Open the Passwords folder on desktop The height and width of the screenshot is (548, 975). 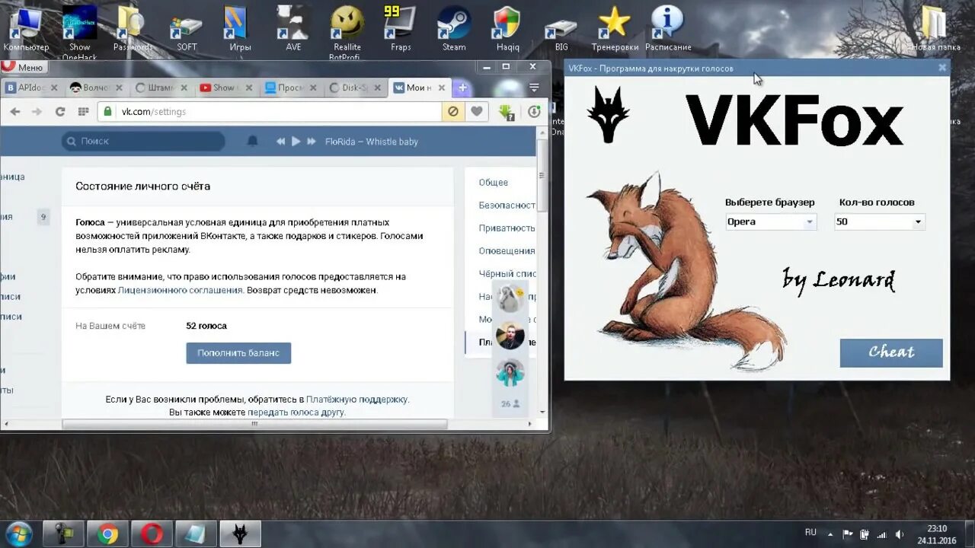(x=133, y=28)
